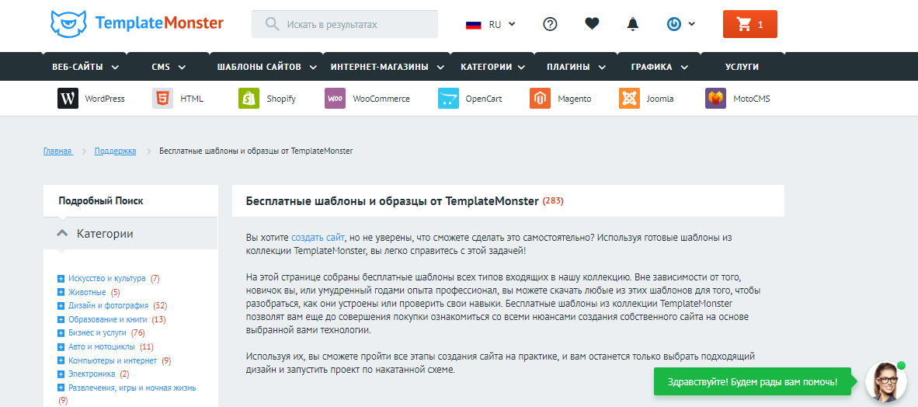Click the TemplateMonster logo
Screen dimensions: 918x407
coord(137,24)
